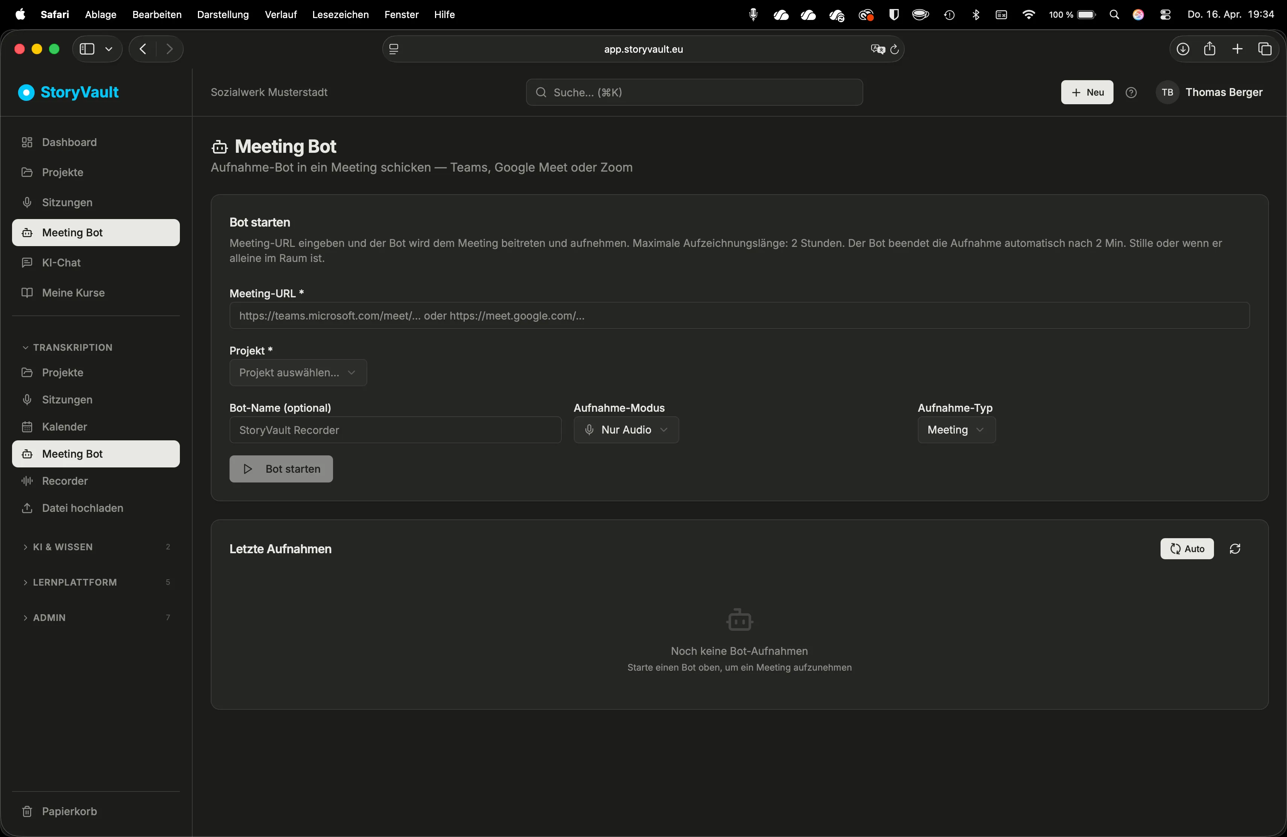This screenshot has height=837, width=1287.
Task: Go back in Safari
Action: tap(143, 49)
